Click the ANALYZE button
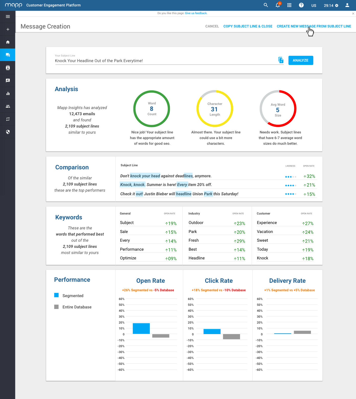Image resolution: width=356 pixels, height=399 pixels. (x=300, y=60)
